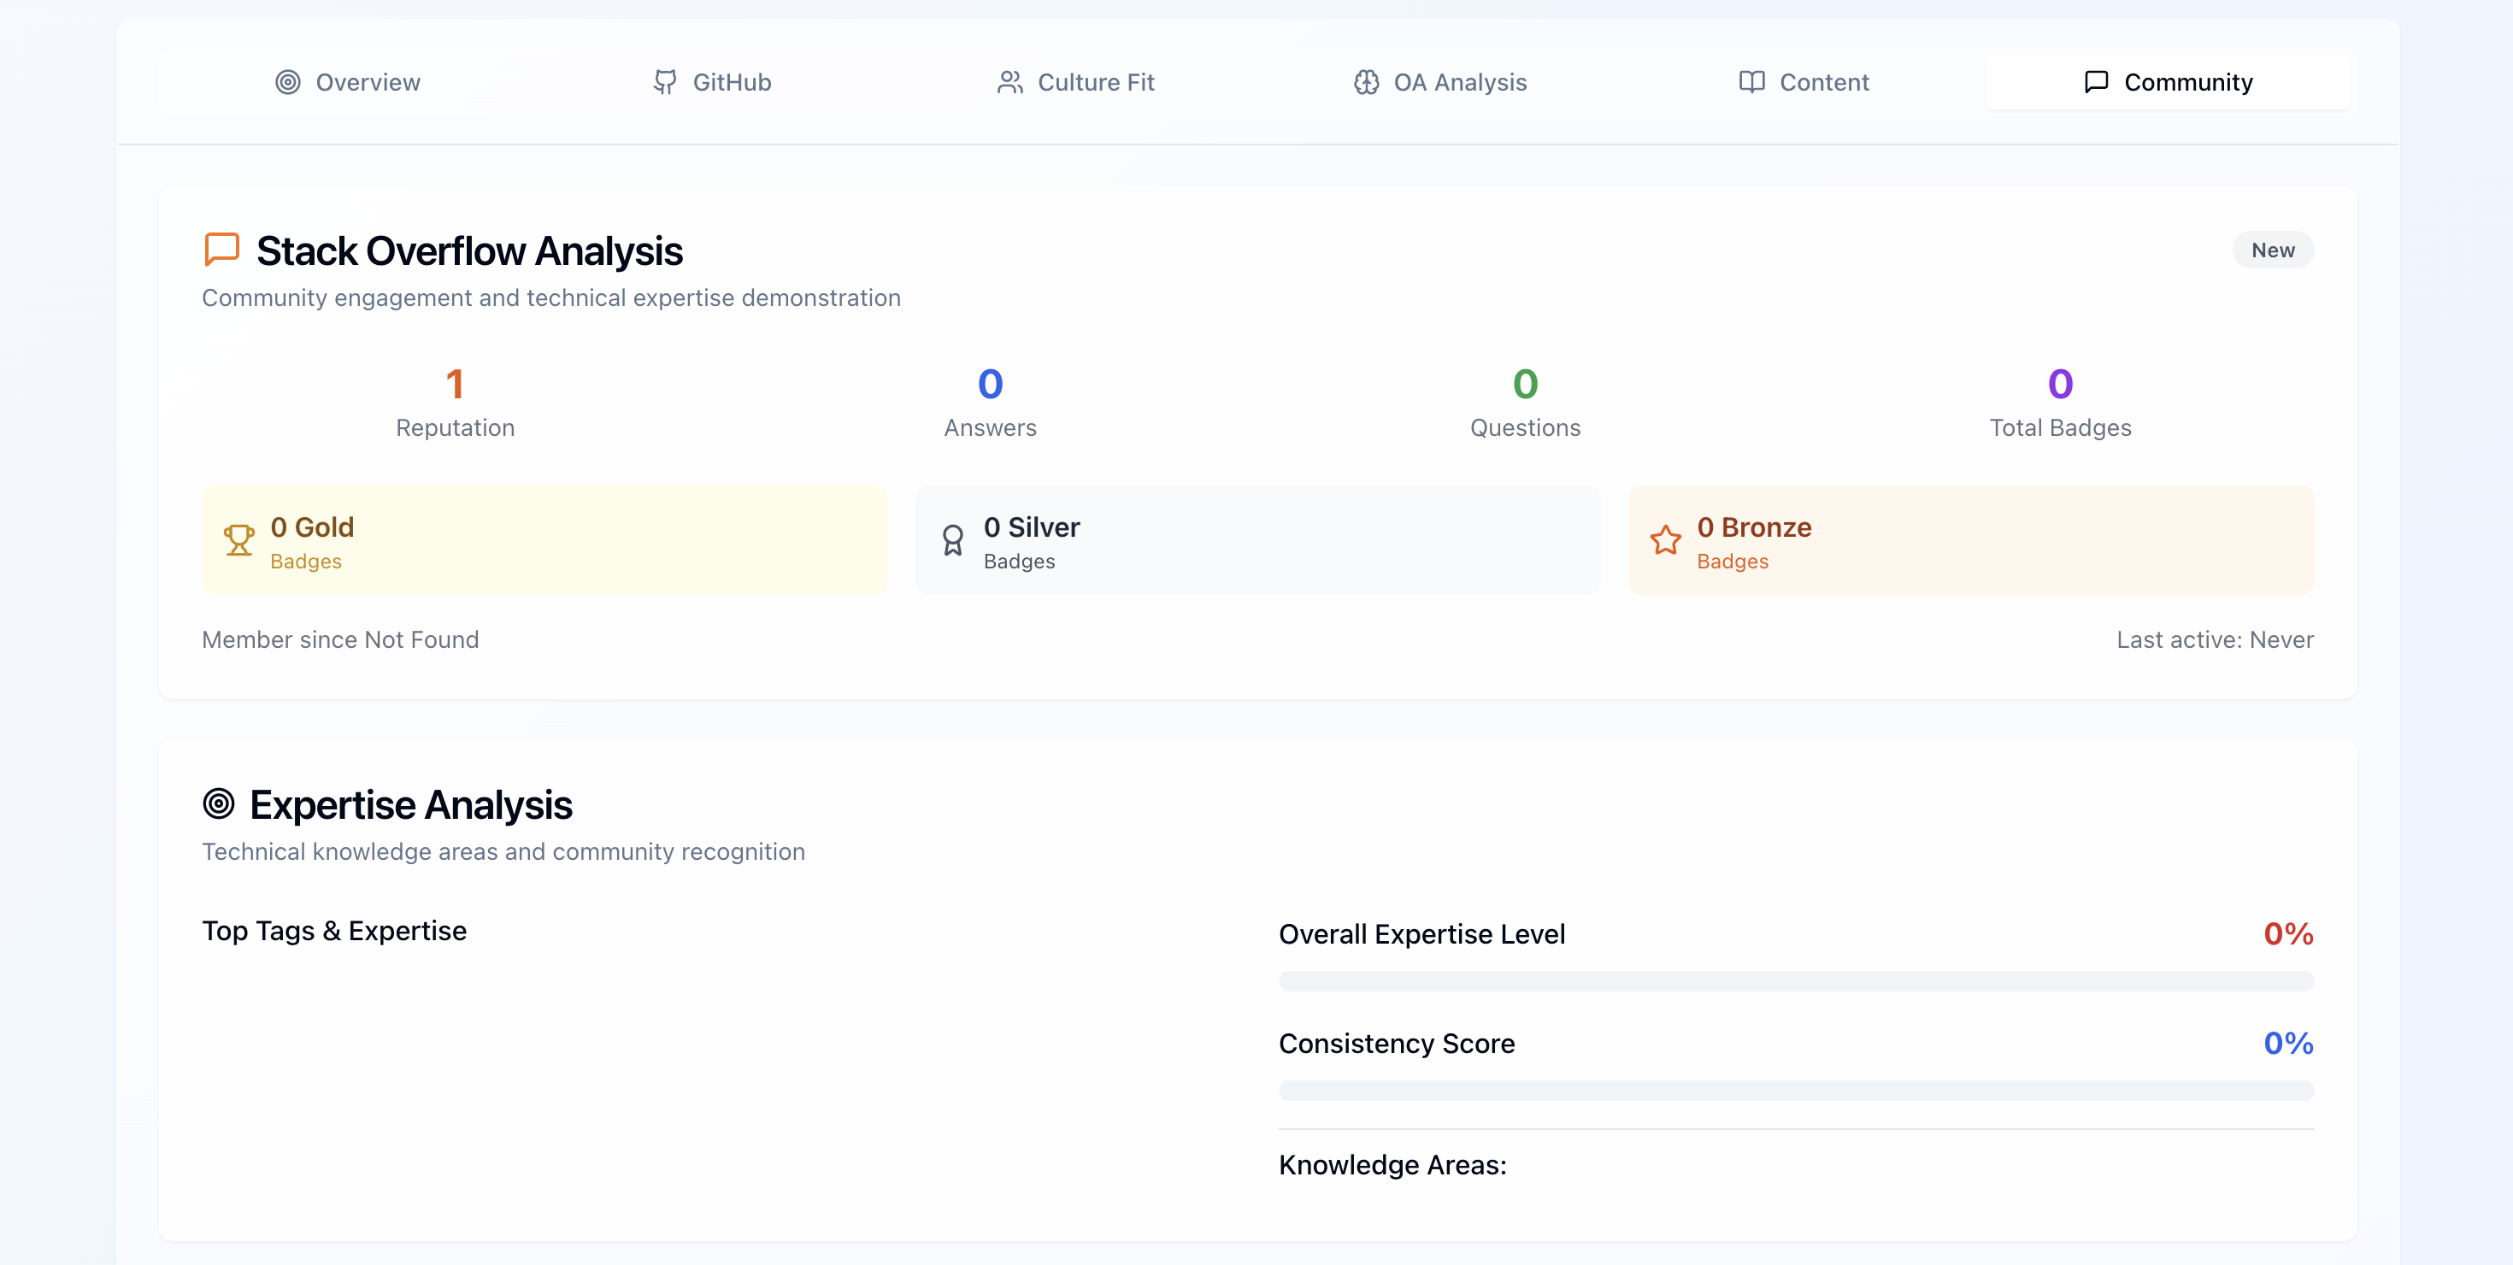Click the silver ribbon award icon
Screen dimensions: 2513x1265
952,539
